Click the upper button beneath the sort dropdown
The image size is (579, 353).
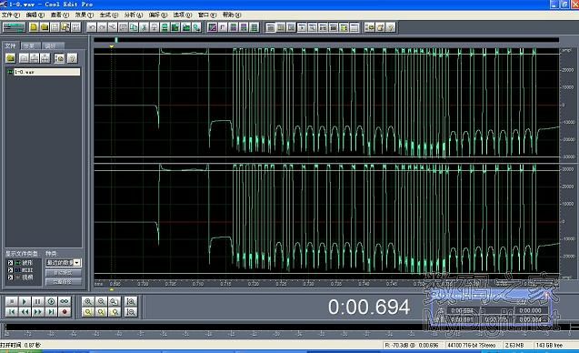click(x=63, y=272)
